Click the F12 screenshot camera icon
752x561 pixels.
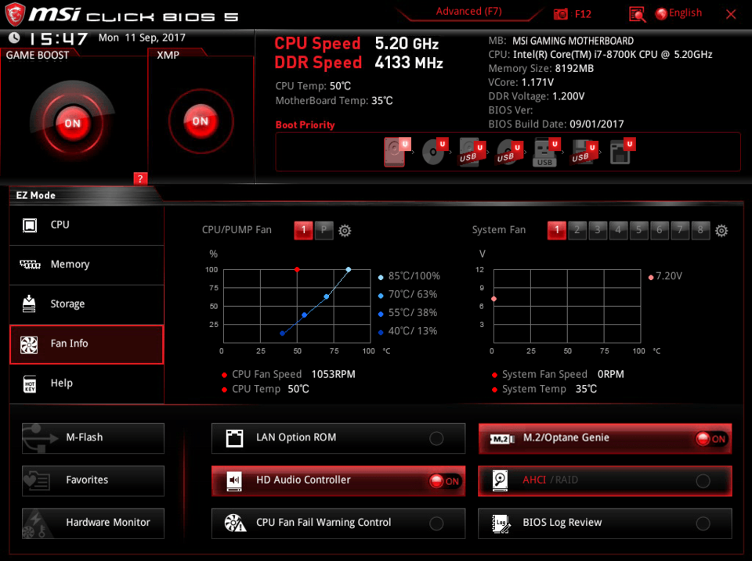coord(561,14)
